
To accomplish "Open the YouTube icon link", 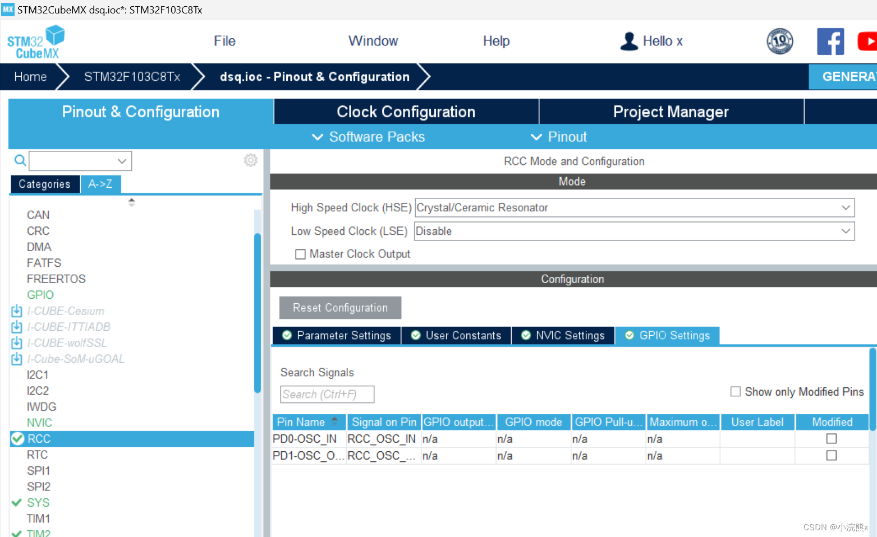I will click(867, 41).
